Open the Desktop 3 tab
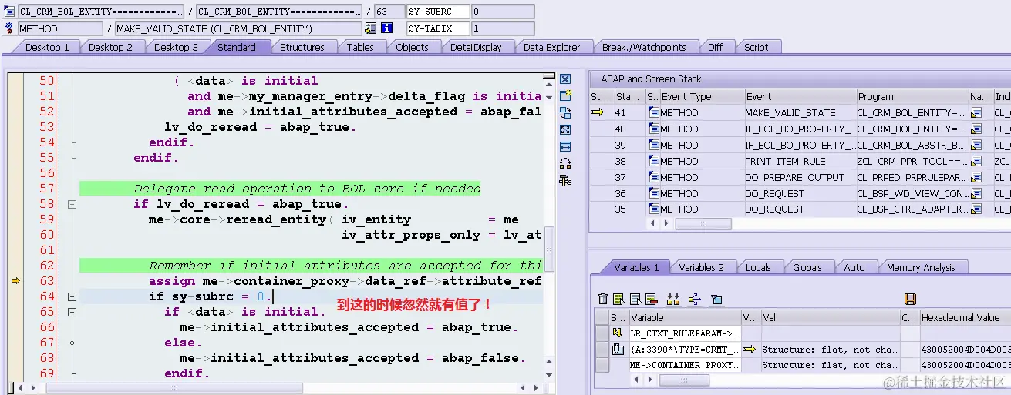 [176, 47]
